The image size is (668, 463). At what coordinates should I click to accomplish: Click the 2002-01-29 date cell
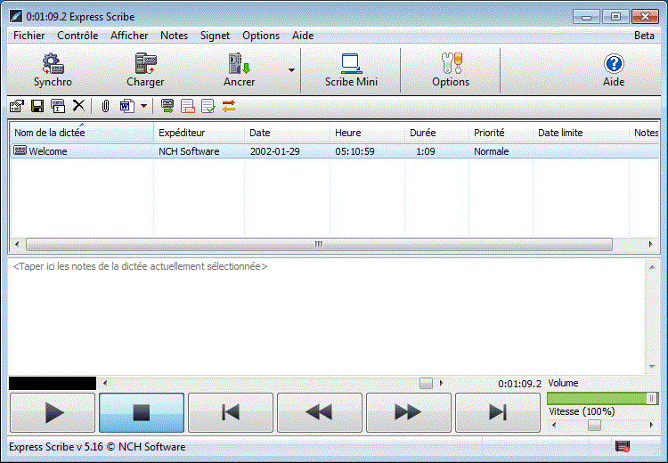click(x=275, y=151)
